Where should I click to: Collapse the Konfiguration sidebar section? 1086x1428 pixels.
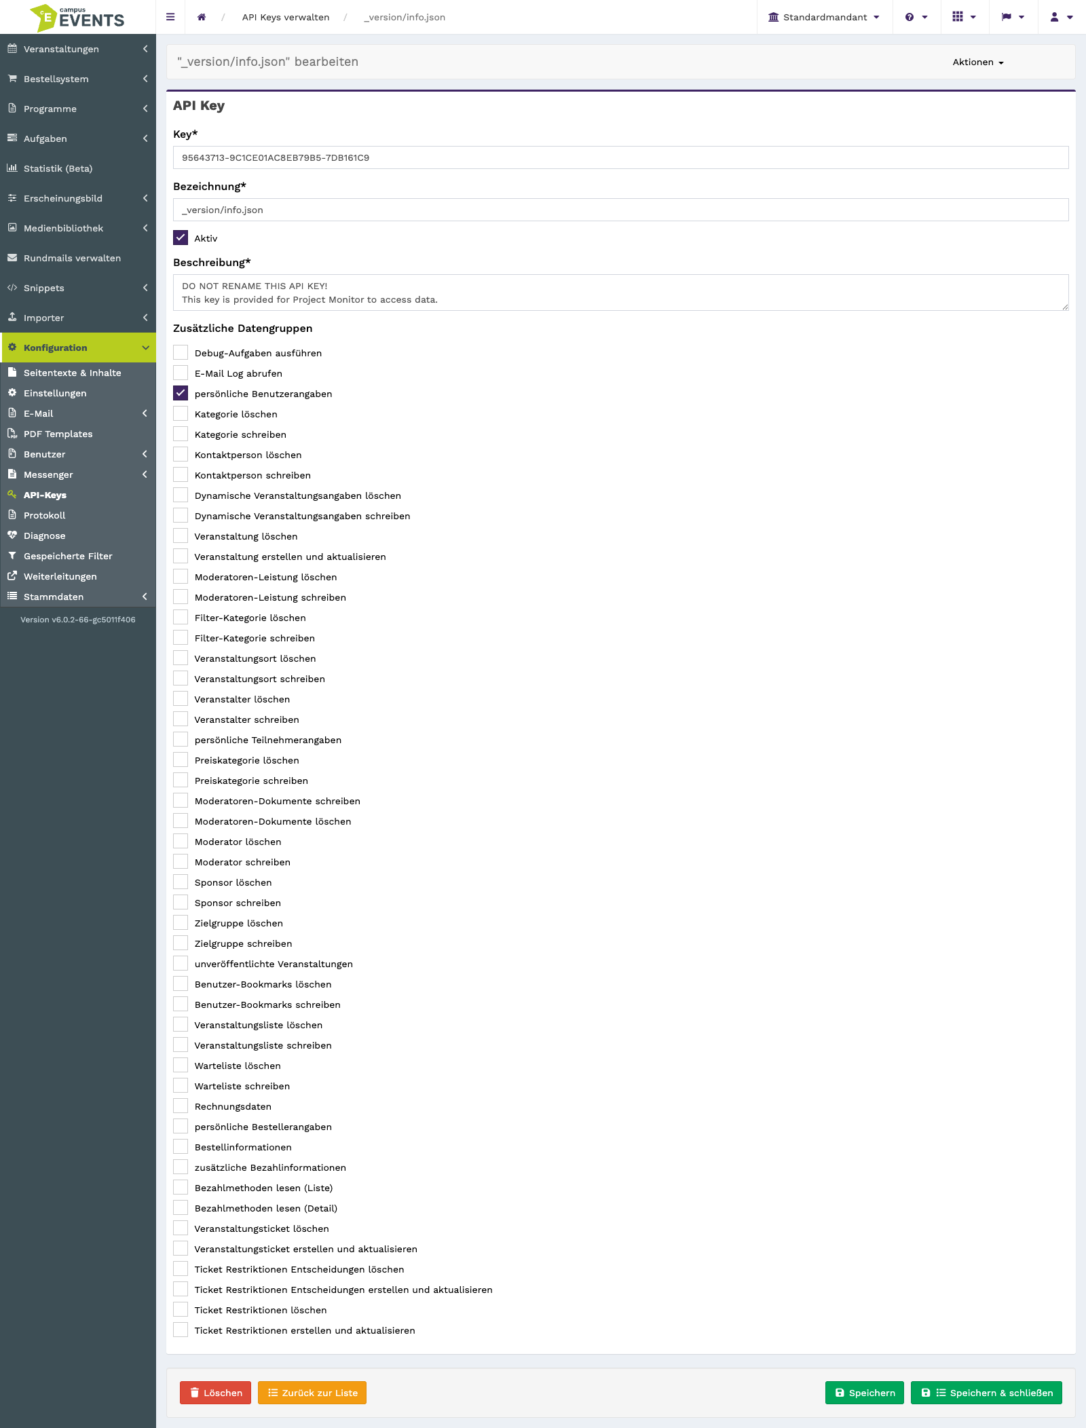click(78, 347)
